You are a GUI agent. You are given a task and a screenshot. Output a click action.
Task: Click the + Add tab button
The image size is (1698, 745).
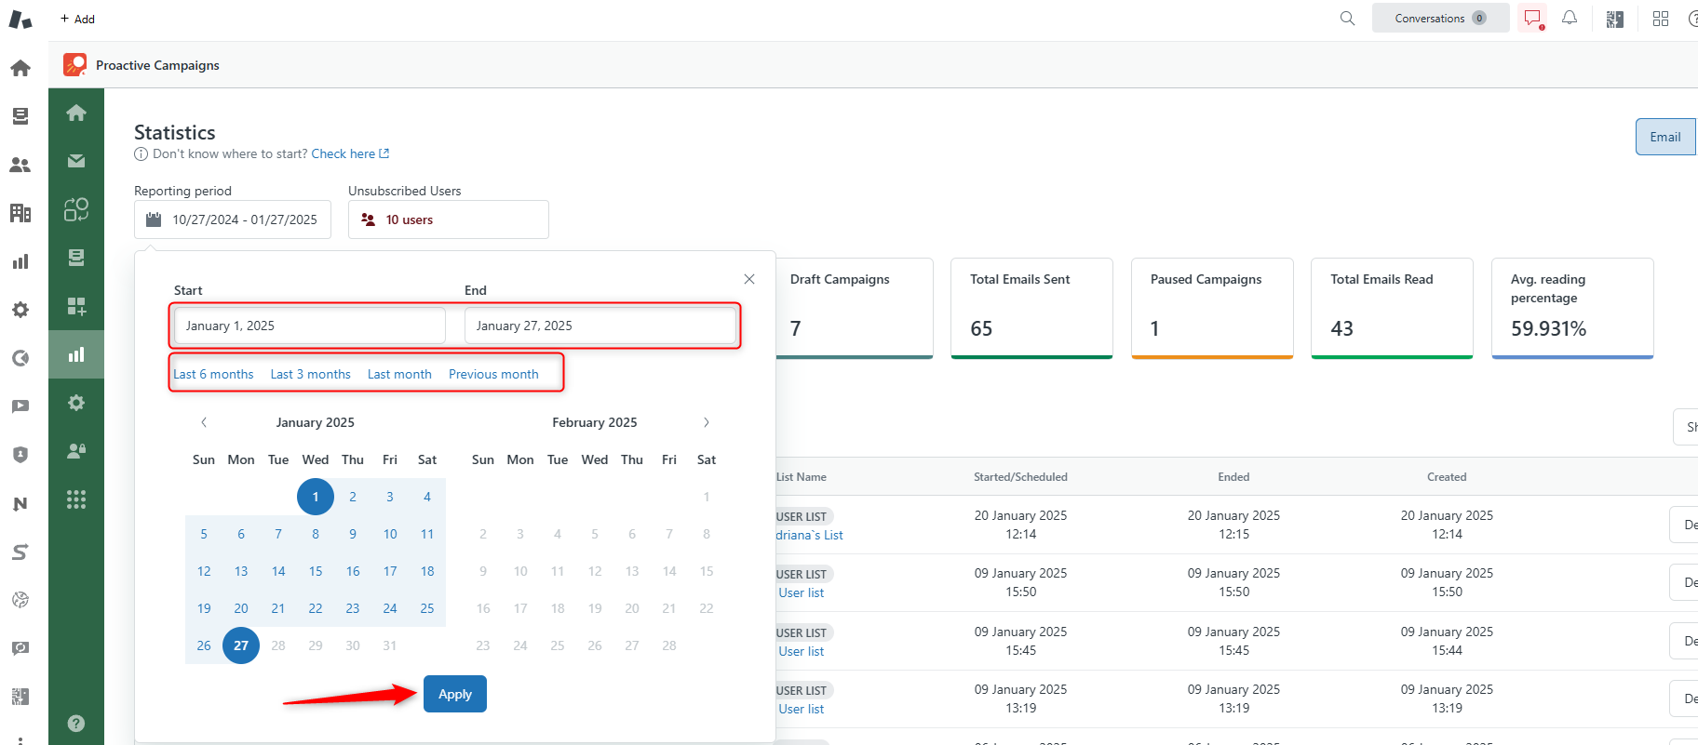pos(77,19)
